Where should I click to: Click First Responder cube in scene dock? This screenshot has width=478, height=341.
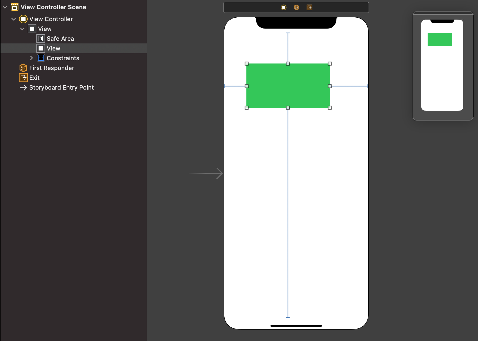click(x=297, y=7)
